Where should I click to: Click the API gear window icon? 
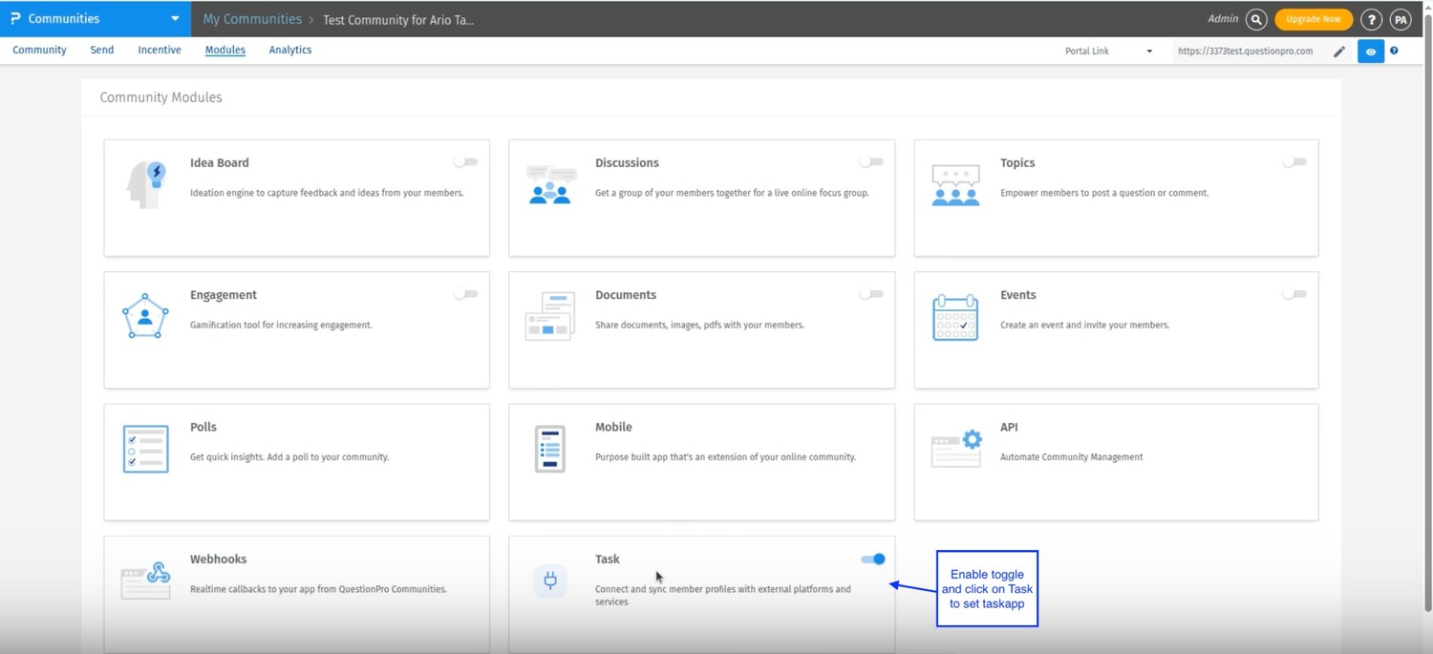956,449
